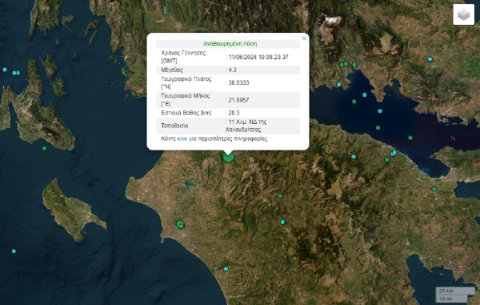Image resolution: width=480 pixels, height=305 pixels.
Task: Select the large green marker near the southwest coast
Action: point(181,224)
